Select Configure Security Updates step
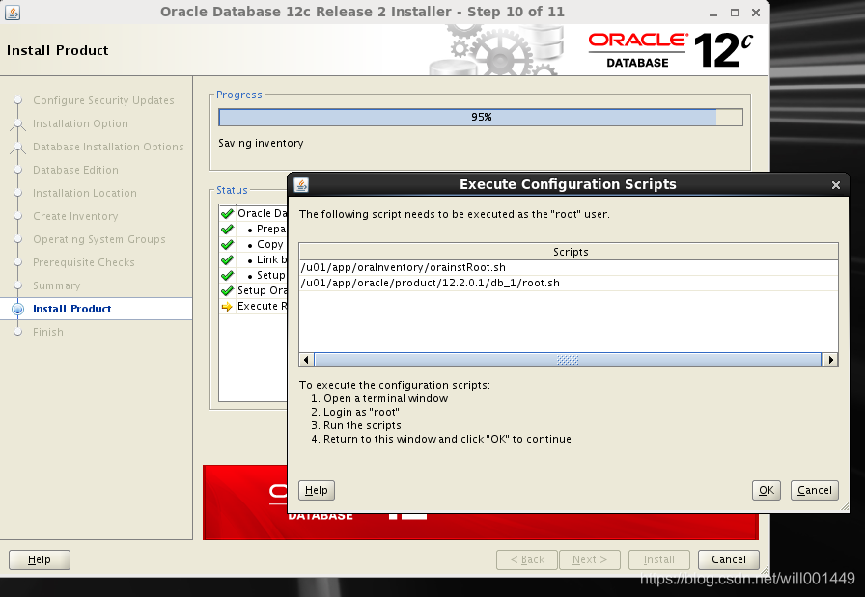 click(x=103, y=100)
